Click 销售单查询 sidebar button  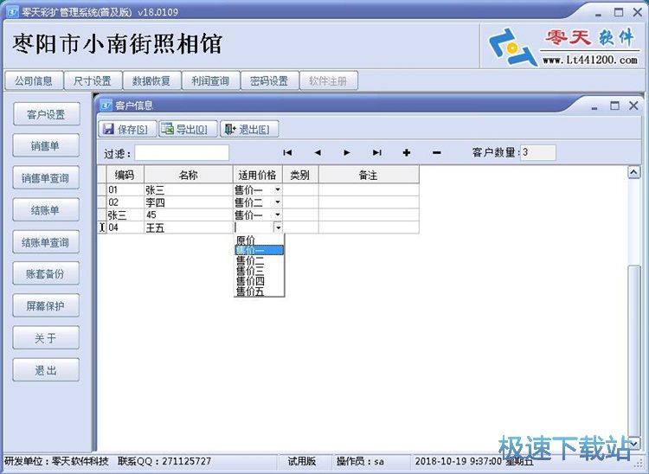pyautogui.click(x=46, y=178)
